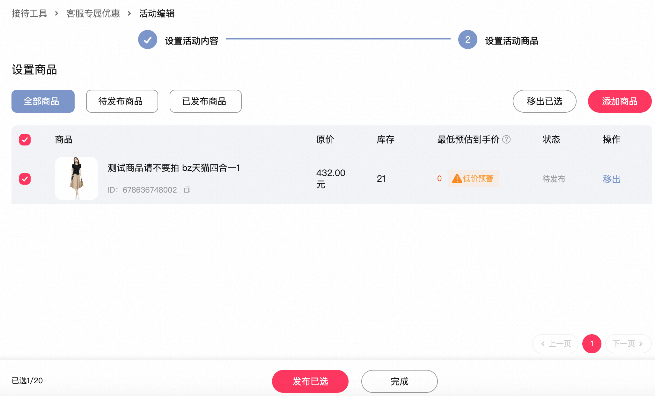655x396 pixels.
Task: Uncheck the checkbox for 测试商品请不要拍 row
Action: (x=25, y=179)
